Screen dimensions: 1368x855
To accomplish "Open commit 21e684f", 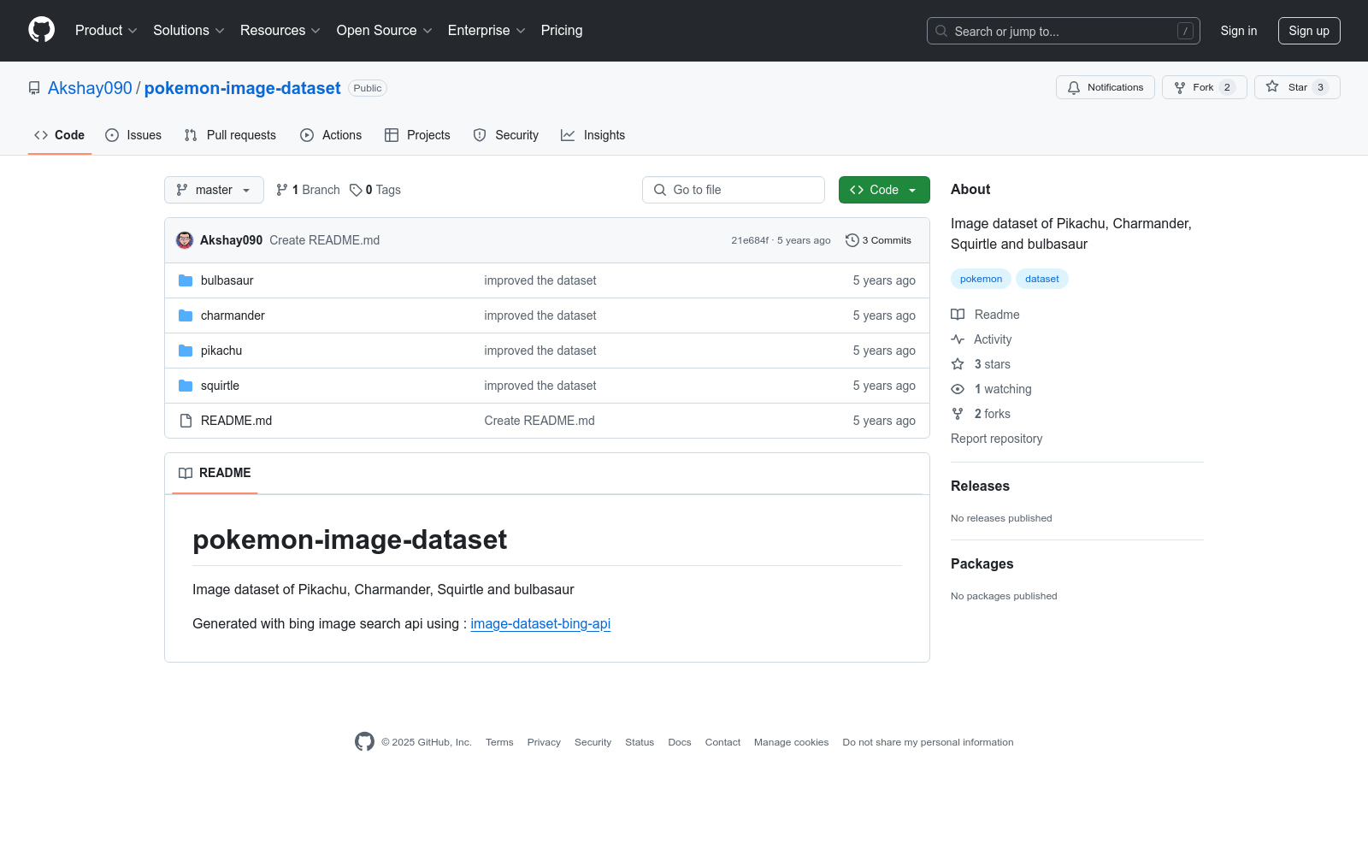I will pos(750,240).
